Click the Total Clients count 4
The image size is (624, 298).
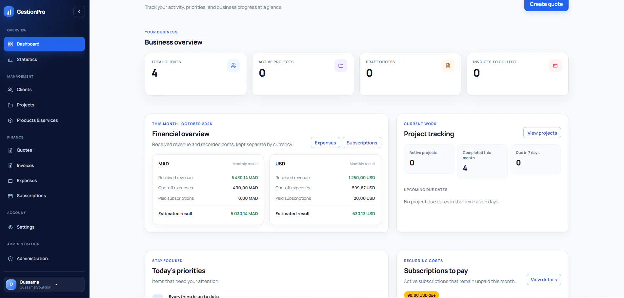point(154,73)
